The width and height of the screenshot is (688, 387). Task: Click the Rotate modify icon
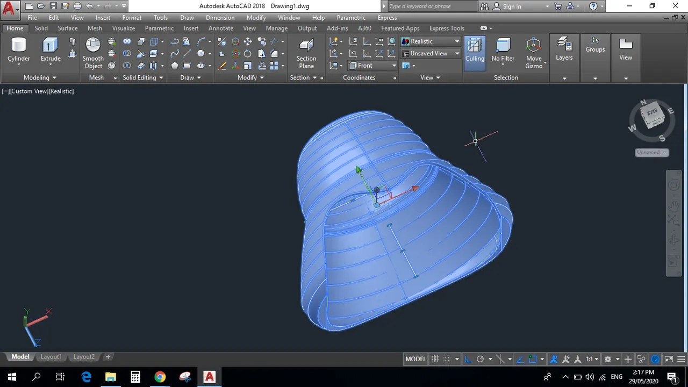pos(248,54)
